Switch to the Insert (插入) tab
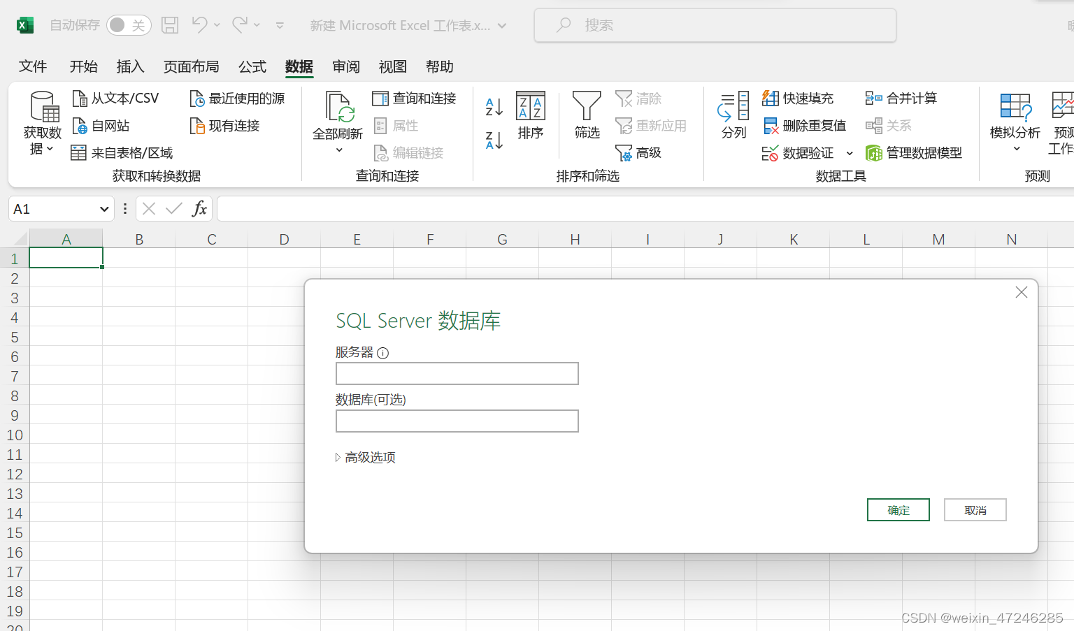Image resolution: width=1074 pixels, height=631 pixels. [130, 66]
